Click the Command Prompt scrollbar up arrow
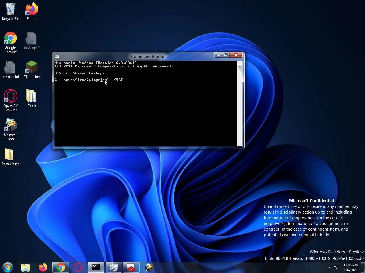365x273 pixels. 240,63
